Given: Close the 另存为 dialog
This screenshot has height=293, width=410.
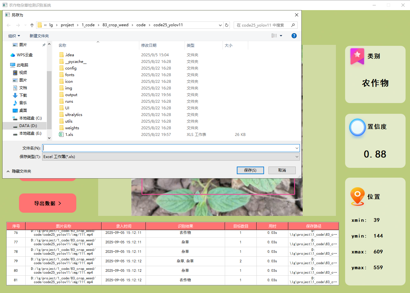Looking at the screenshot, I should tap(296, 15).
